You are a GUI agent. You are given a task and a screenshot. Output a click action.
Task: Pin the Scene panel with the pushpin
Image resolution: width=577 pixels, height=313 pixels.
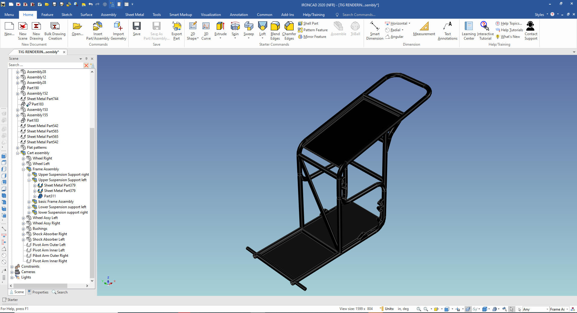click(86, 59)
